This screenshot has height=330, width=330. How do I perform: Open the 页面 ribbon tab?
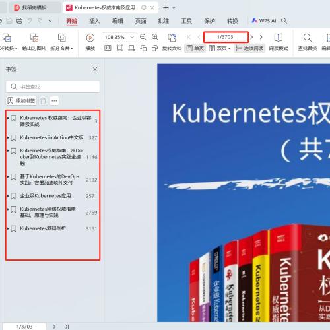141,21
